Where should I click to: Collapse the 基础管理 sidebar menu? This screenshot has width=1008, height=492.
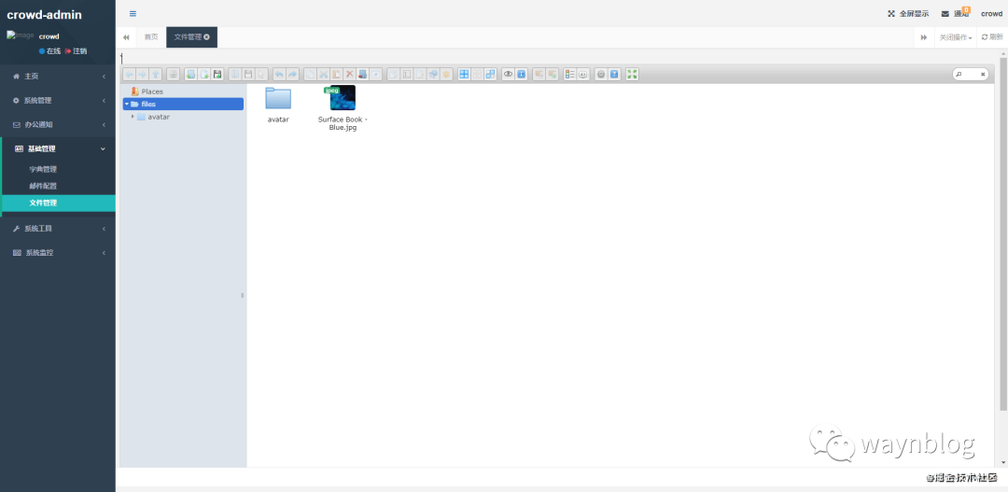[x=58, y=148]
